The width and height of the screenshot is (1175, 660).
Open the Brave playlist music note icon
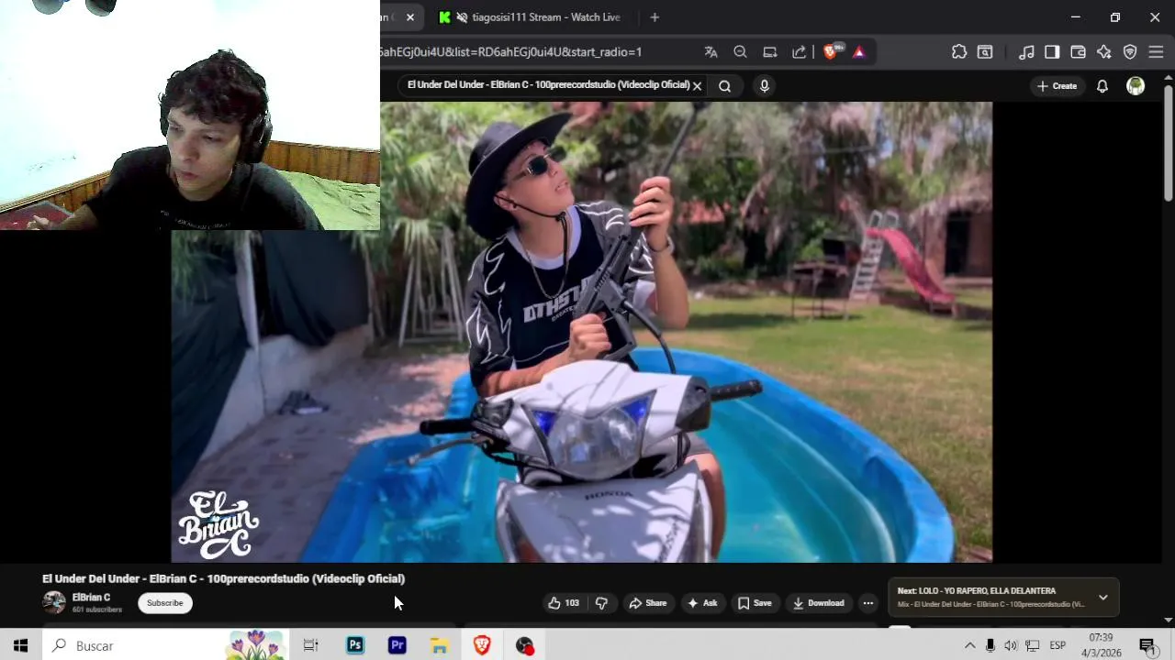[x=1027, y=52]
